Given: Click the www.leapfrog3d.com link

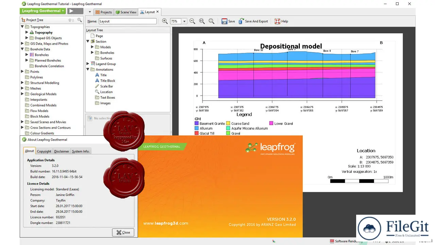Looking at the screenshot, I should [x=166, y=223].
